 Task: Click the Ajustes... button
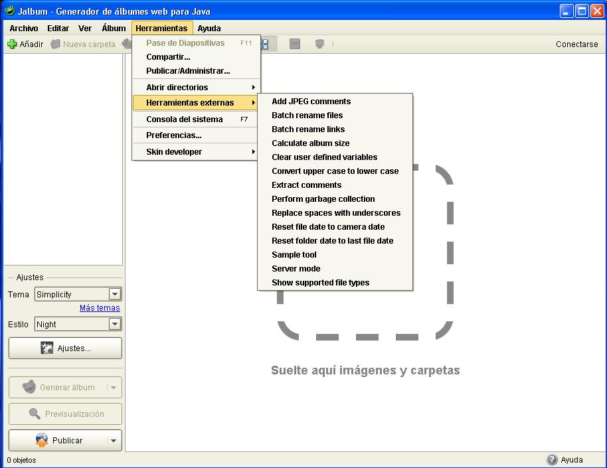click(65, 348)
